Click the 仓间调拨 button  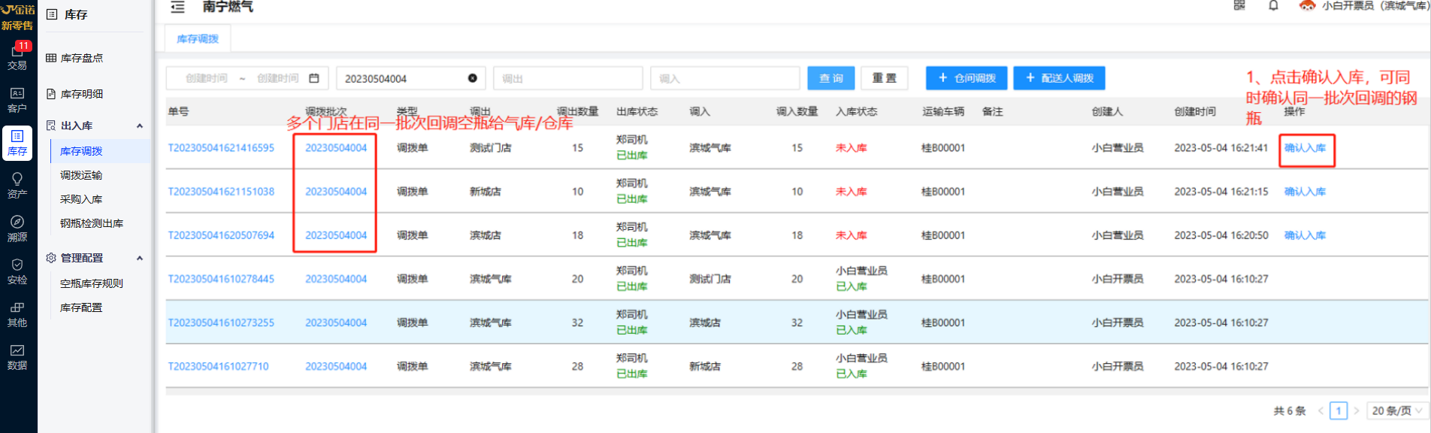pos(967,78)
